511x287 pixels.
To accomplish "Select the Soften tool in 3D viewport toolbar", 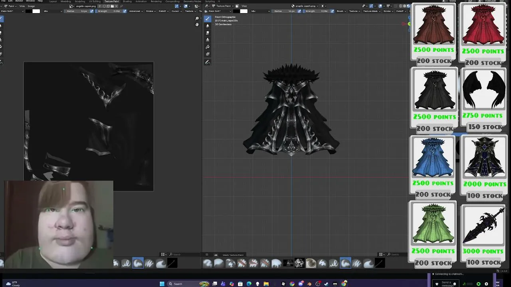I will [208, 26].
